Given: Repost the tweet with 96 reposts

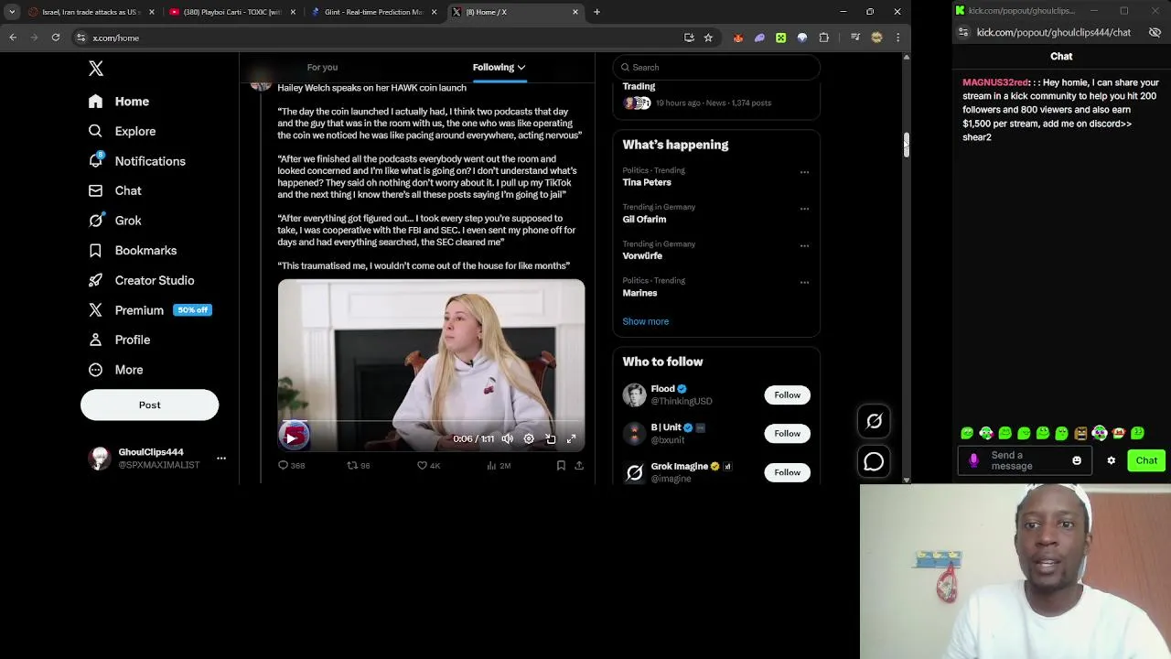Looking at the screenshot, I should (x=359, y=465).
